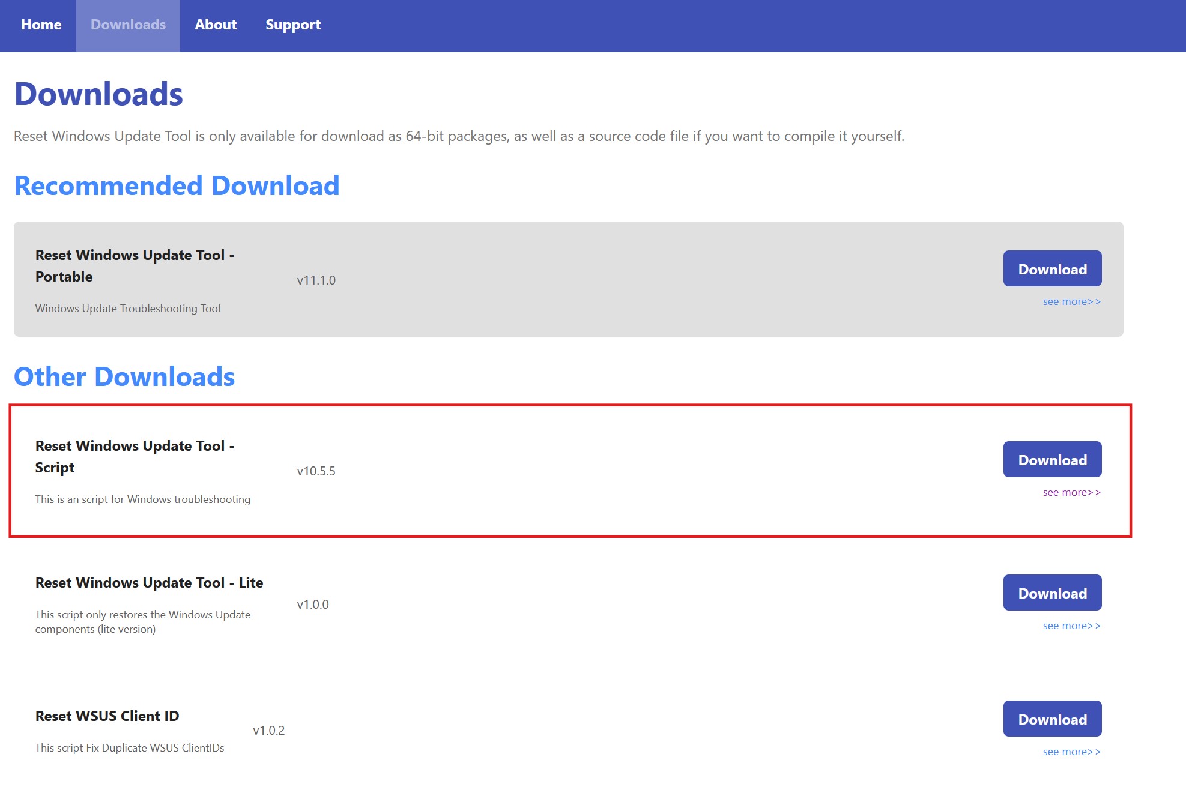Image resolution: width=1186 pixels, height=793 pixels.
Task: Open the Support page
Action: click(x=293, y=24)
